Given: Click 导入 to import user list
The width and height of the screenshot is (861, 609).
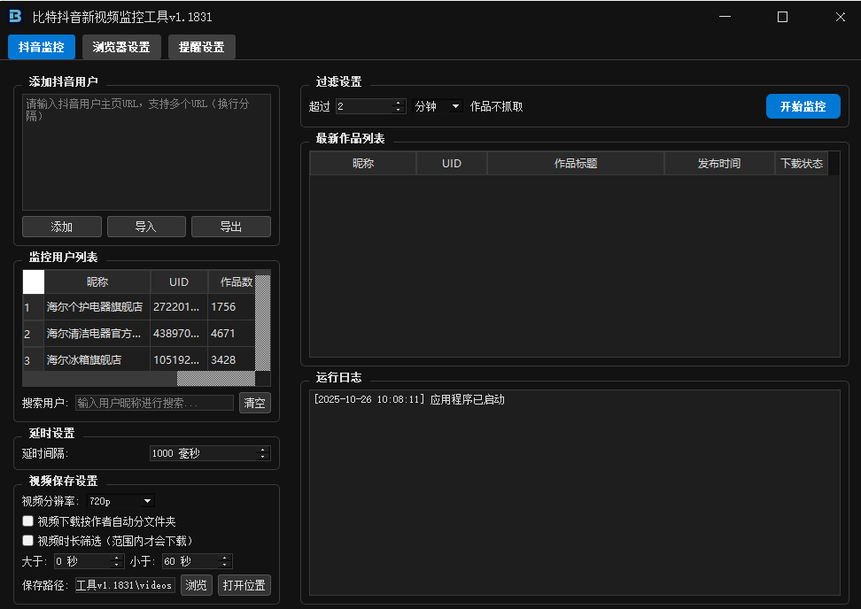Looking at the screenshot, I should coord(146,227).
